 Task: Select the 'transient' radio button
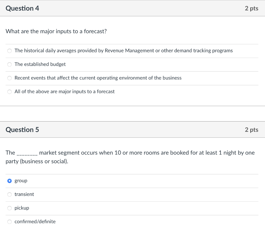click(x=10, y=194)
